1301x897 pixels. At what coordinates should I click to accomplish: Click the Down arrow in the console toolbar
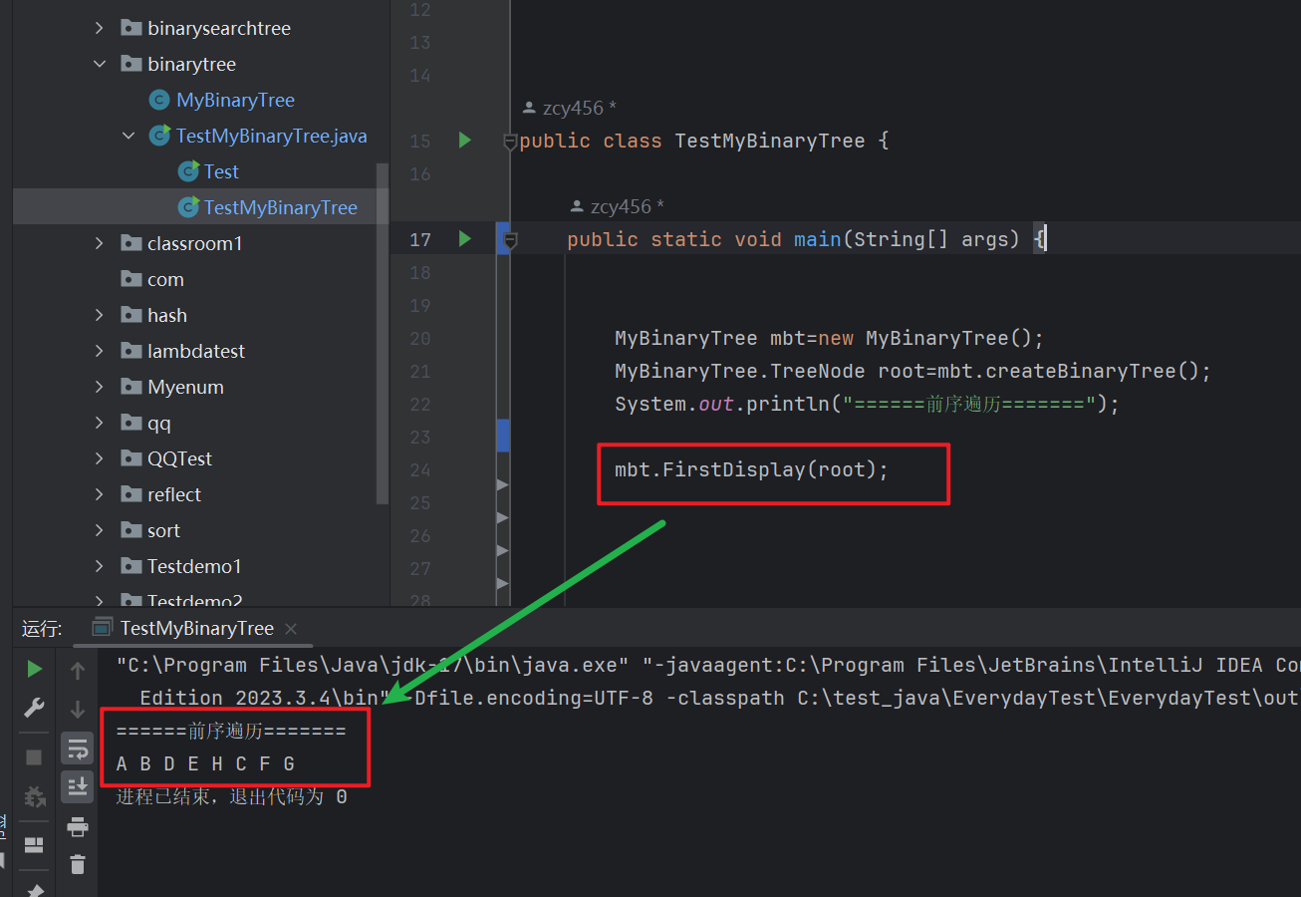click(x=78, y=710)
